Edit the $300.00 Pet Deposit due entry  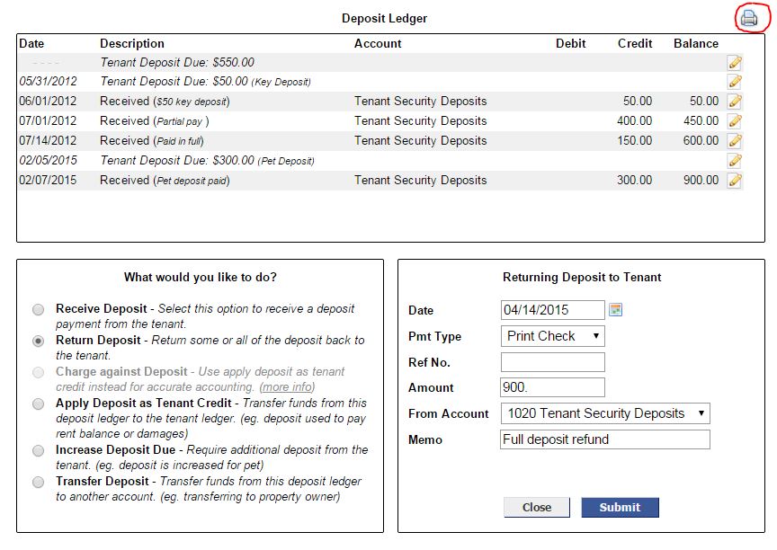735,160
